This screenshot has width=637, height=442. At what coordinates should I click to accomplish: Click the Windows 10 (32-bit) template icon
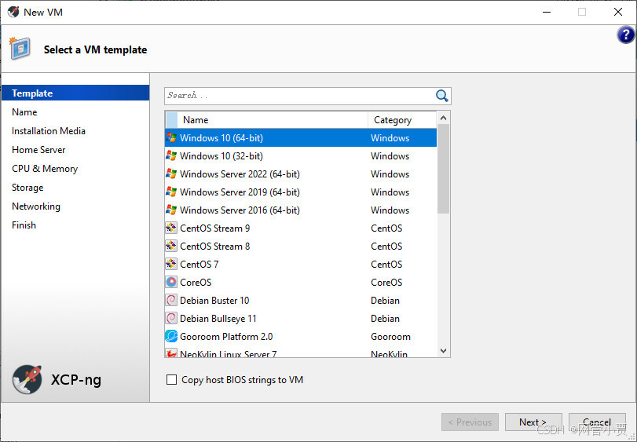[x=171, y=156]
